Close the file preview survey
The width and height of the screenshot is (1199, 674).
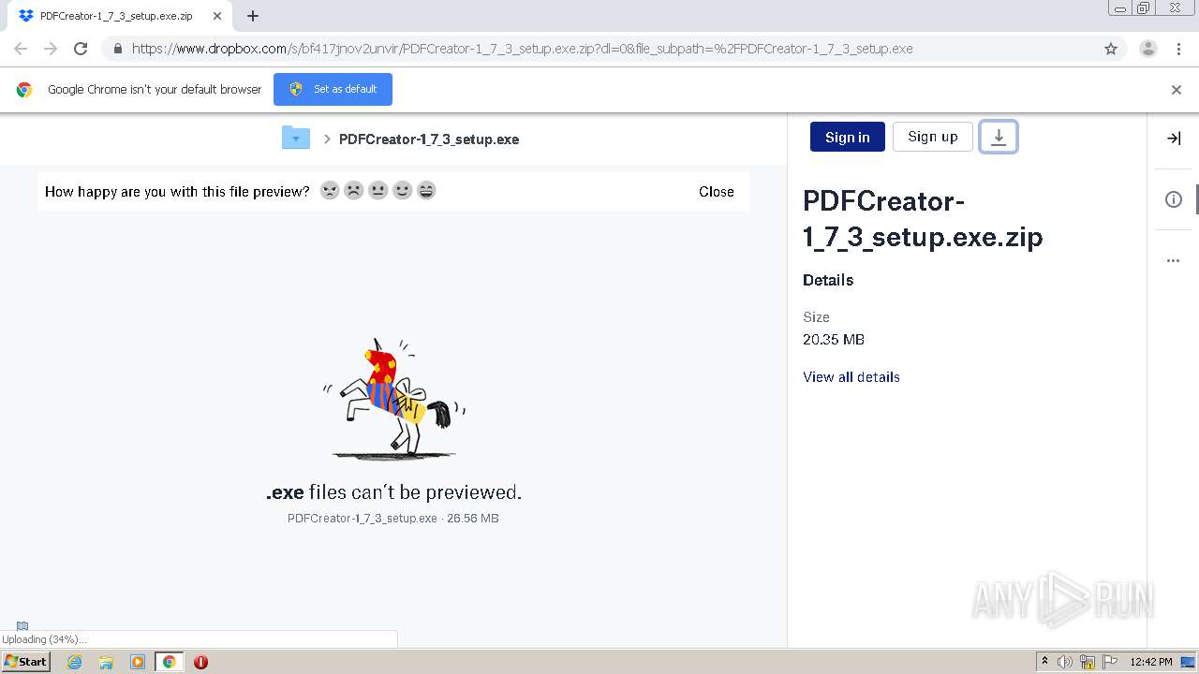click(717, 192)
